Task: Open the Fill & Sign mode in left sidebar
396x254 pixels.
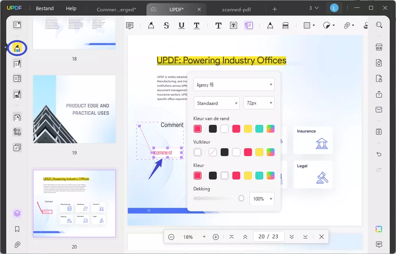Action: pos(17,94)
